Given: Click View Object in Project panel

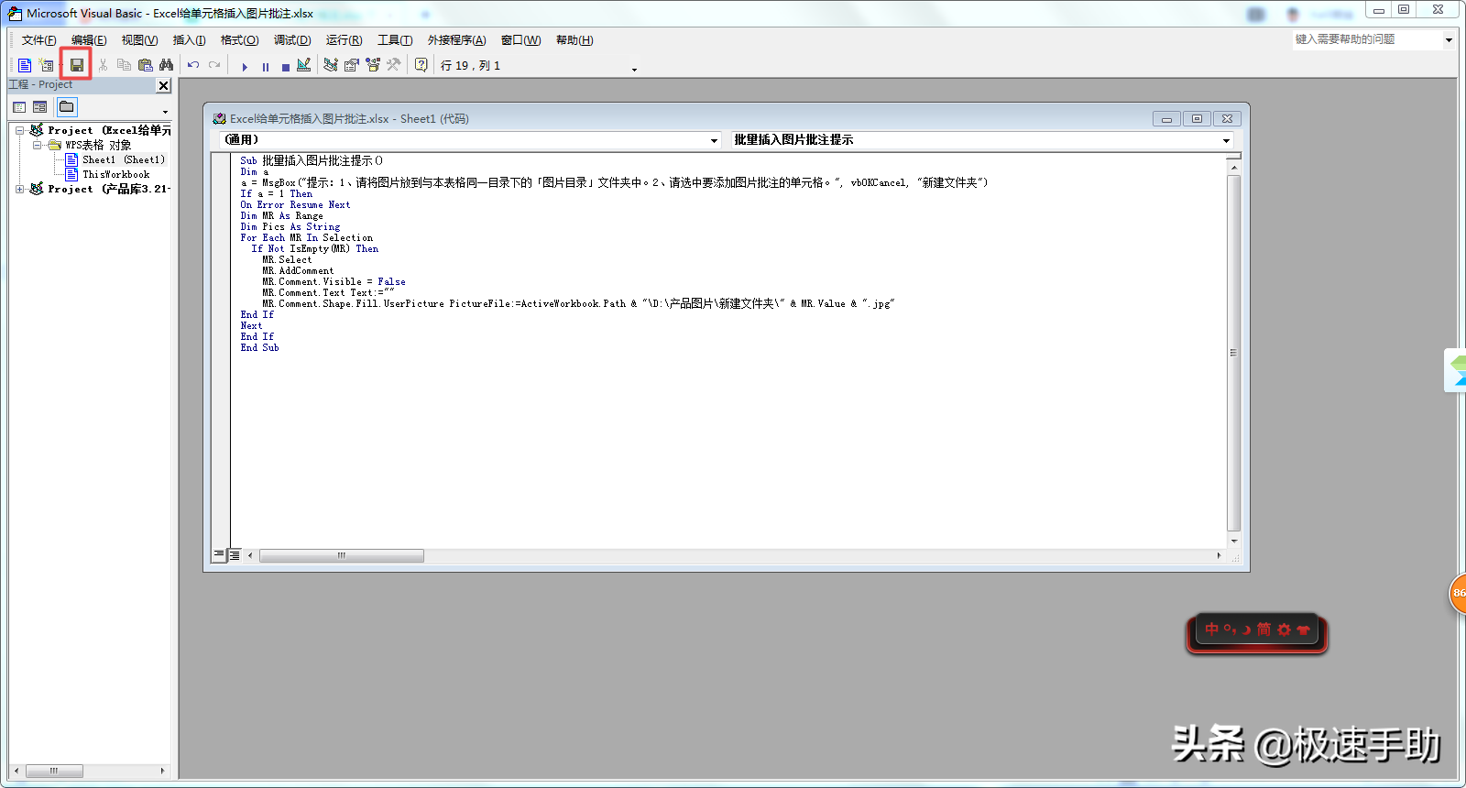Looking at the screenshot, I should [40, 107].
